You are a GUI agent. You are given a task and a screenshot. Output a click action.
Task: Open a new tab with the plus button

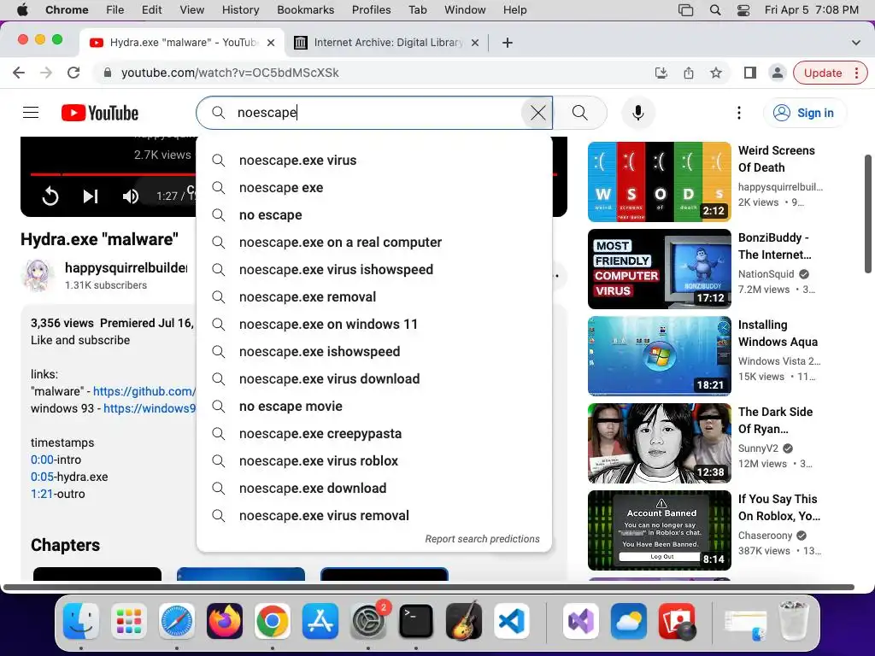click(x=508, y=43)
